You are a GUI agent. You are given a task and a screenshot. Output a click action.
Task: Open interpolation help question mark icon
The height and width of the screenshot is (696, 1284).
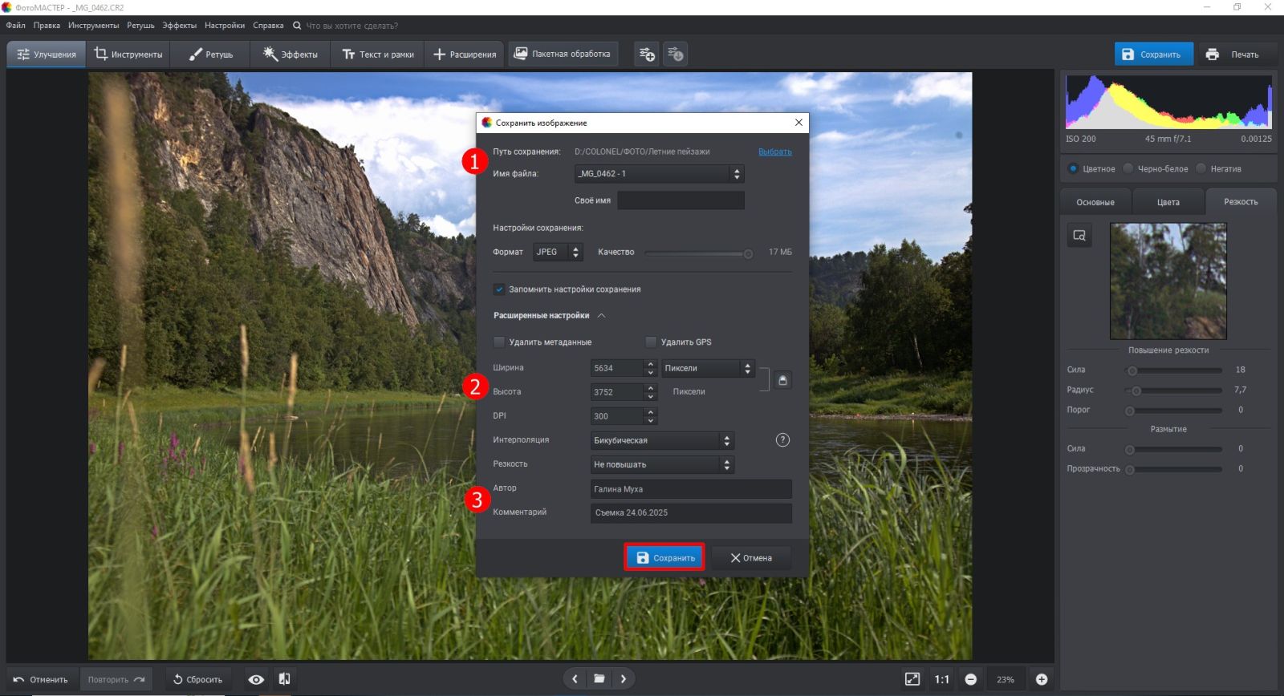782,440
